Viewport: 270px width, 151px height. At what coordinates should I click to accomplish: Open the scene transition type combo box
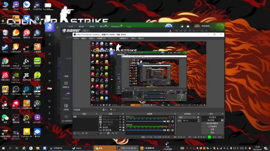[x=187, y=117]
